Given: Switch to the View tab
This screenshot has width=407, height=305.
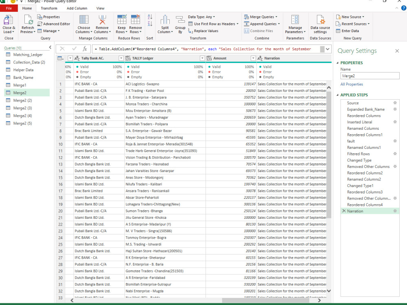Looking at the screenshot, I should (100, 8).
